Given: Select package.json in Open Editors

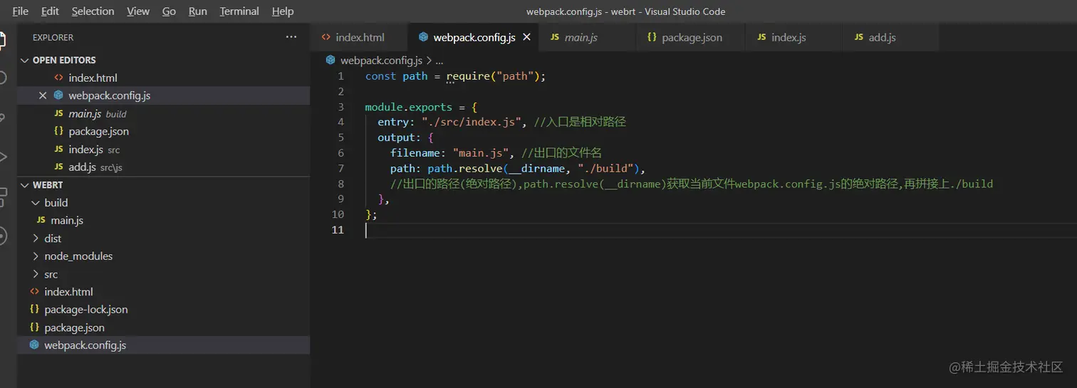Looking at the screenshot, I should [x=164, y=132].
